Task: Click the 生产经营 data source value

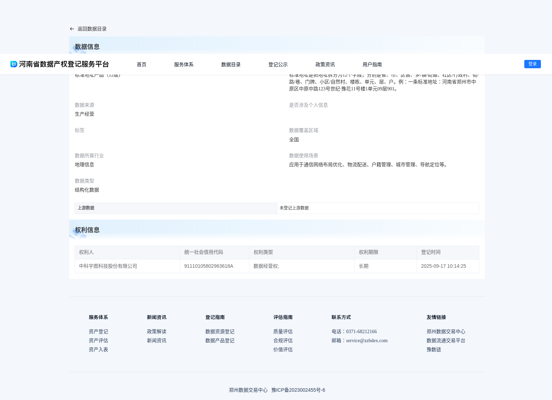Action: point(84,114)
